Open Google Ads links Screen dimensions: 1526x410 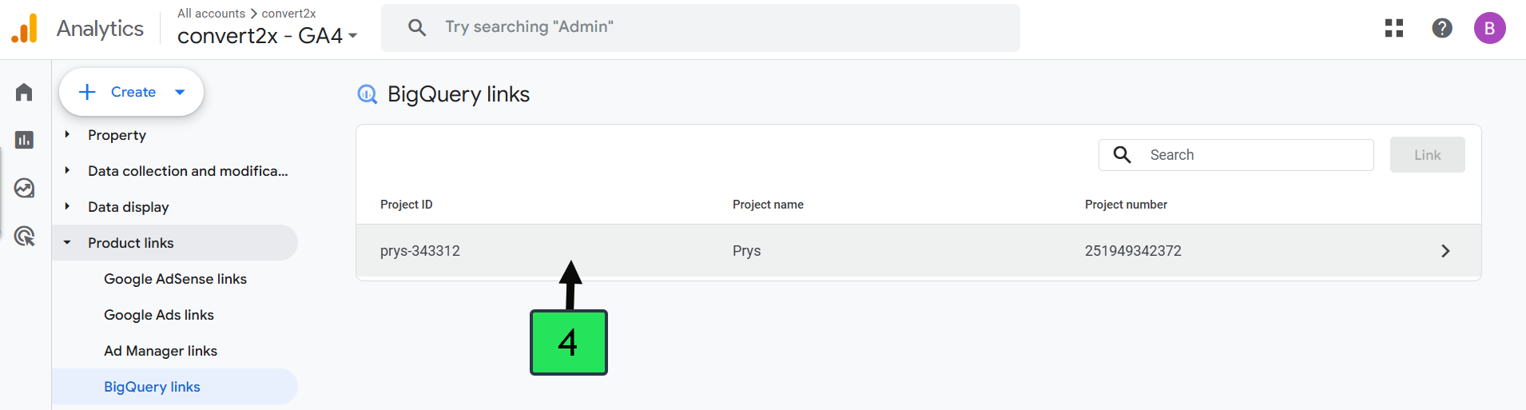(x=159, y=315)
